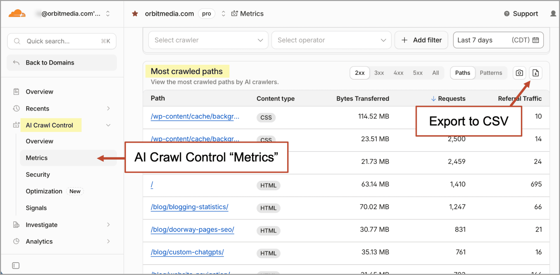Screen dimensions: 560x275
Task: Click the Cloudflare logo icon
Action: coord(17,13)
